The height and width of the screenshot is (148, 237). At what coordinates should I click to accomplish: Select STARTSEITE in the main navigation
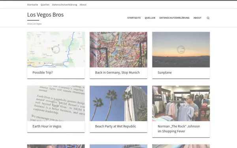pos(134,18)
